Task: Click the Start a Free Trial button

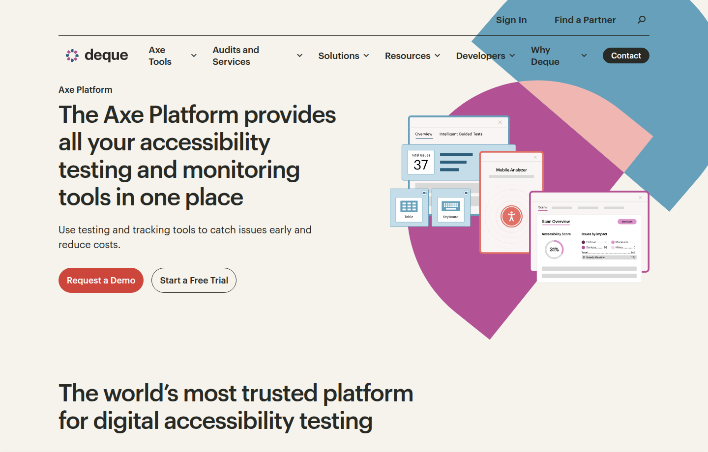Action: pos(194,280)
